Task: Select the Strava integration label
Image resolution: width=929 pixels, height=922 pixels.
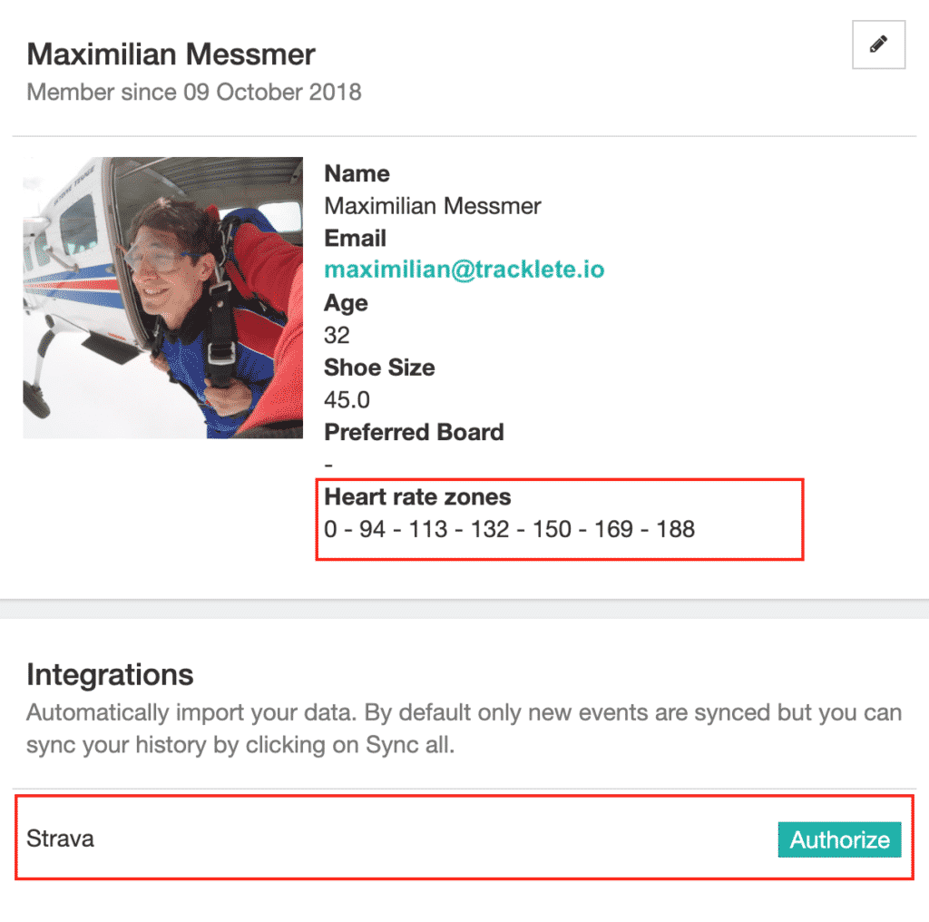Action: click(61, 839)
